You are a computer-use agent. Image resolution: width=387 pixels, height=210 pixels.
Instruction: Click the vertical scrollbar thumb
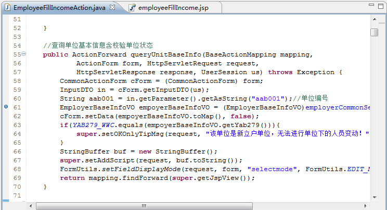374,33
